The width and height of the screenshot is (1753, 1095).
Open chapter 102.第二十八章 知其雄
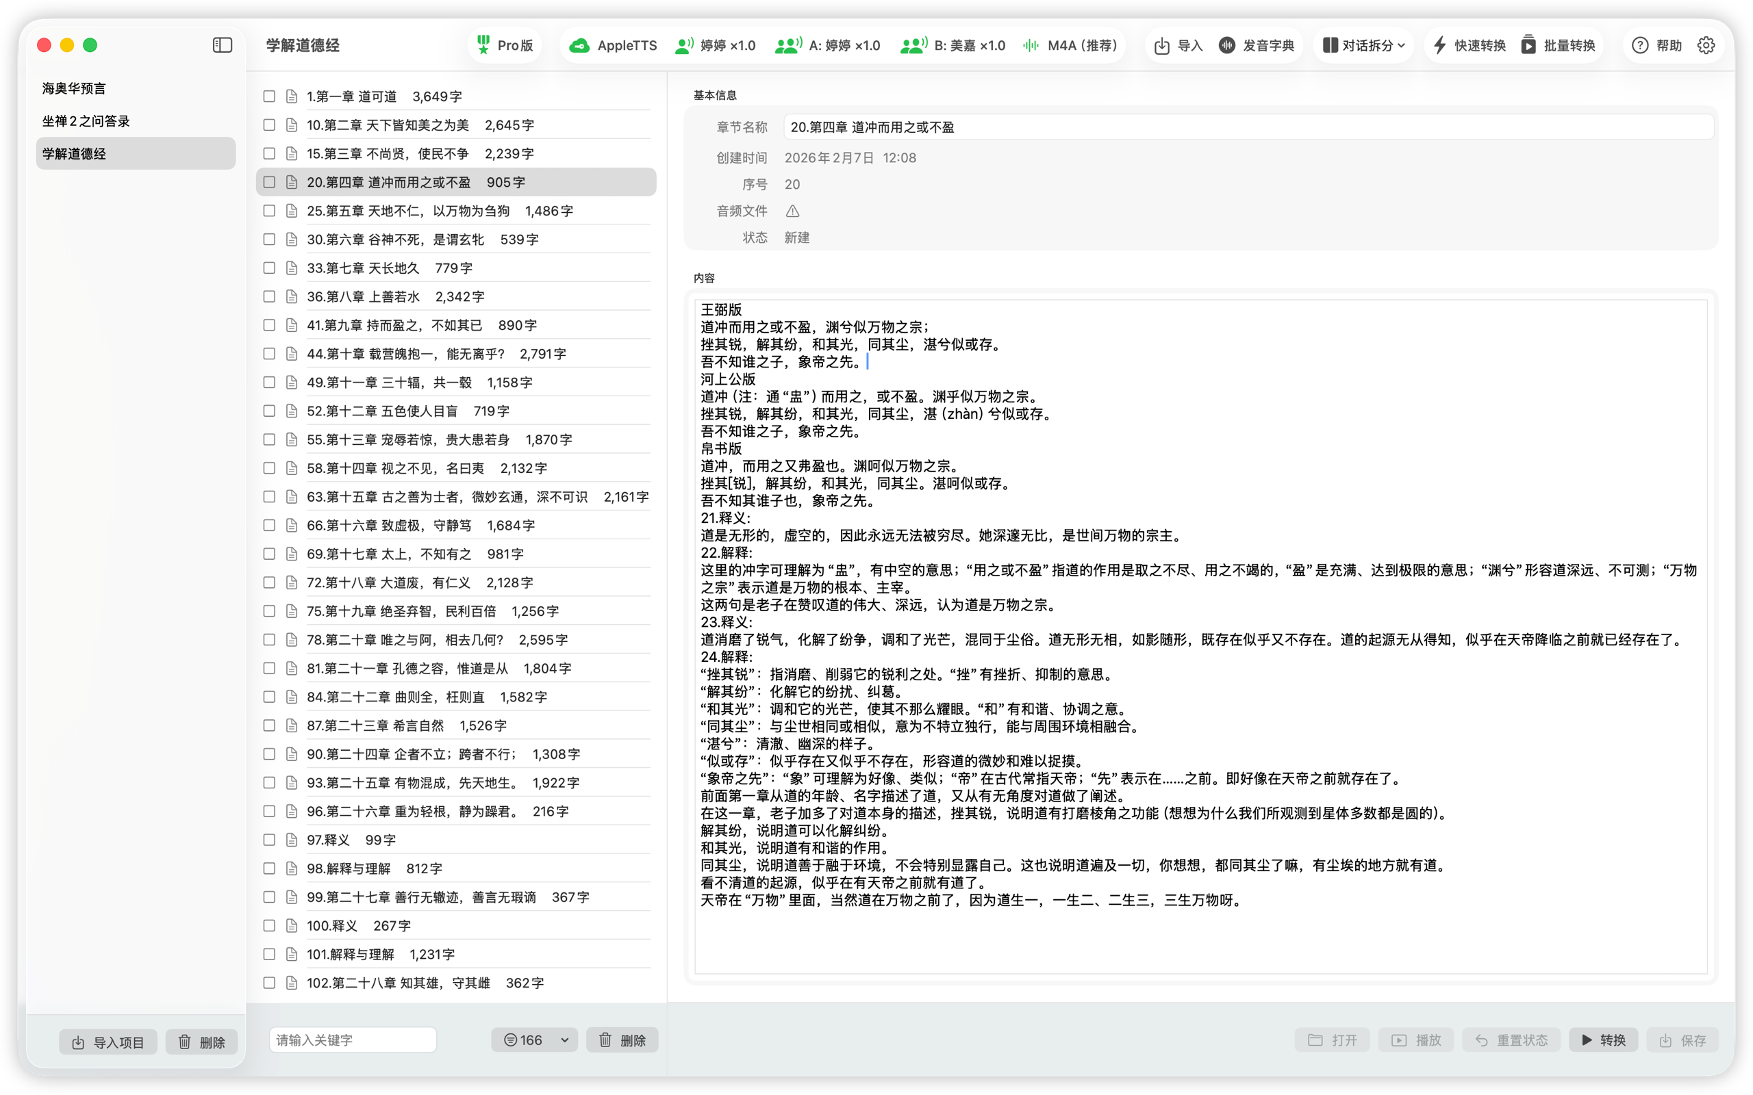[x=456, y=983]
